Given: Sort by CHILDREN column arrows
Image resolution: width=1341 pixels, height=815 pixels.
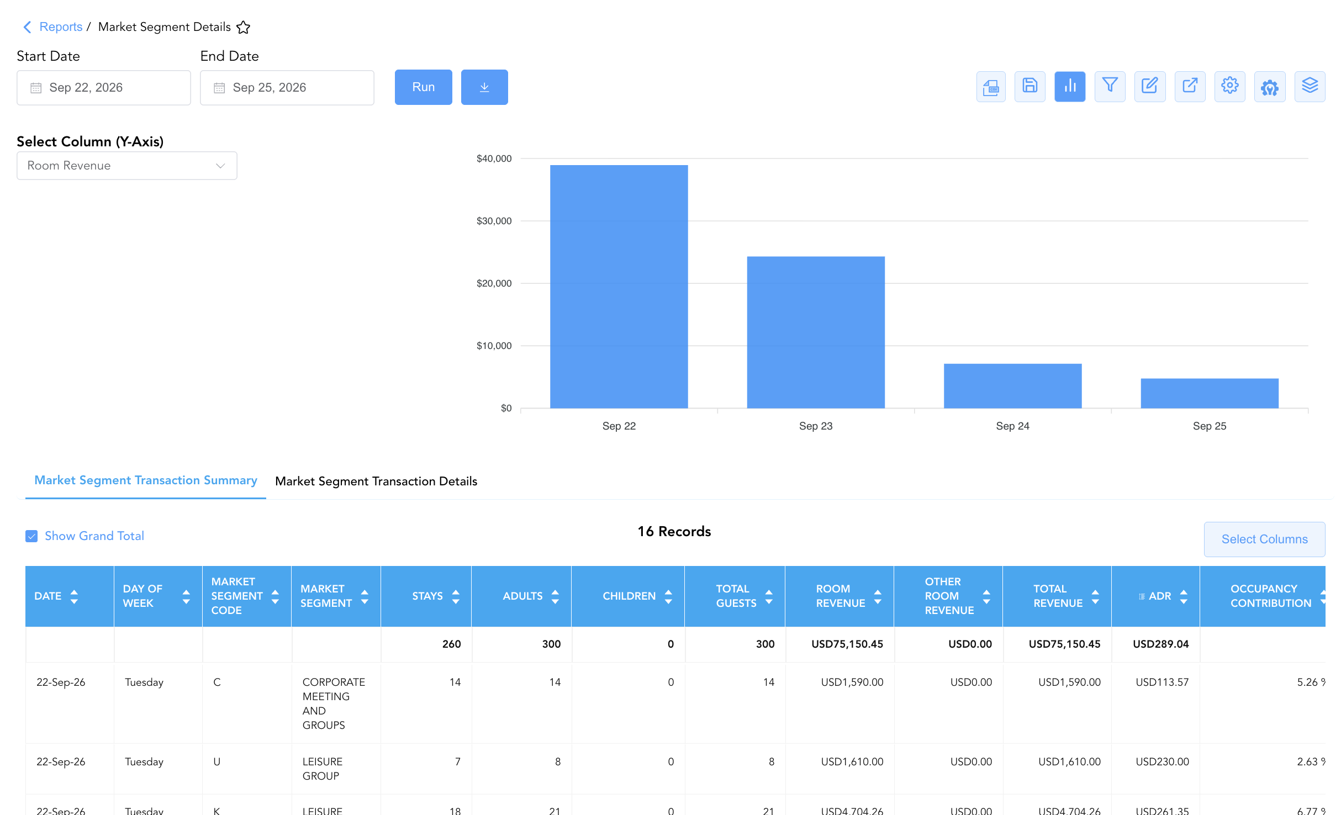Looking at the screenshot, I should [x=668, y=596].
